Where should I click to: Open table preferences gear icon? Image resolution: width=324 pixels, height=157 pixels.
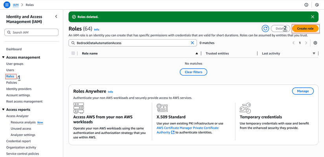click(315, 43)
